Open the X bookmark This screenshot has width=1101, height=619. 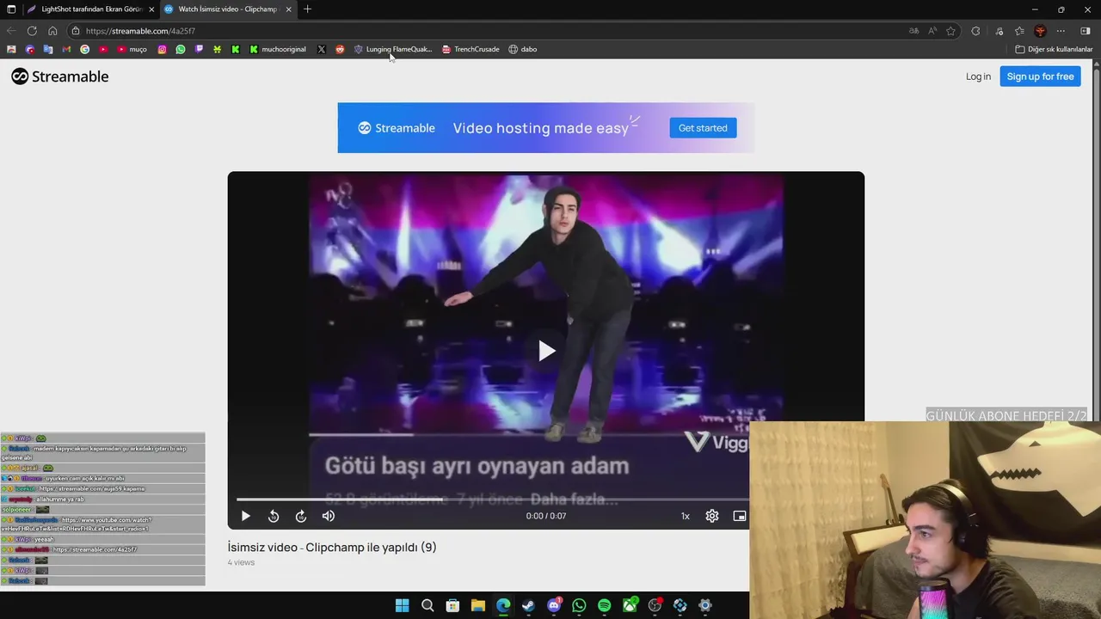tap(321, 49)
